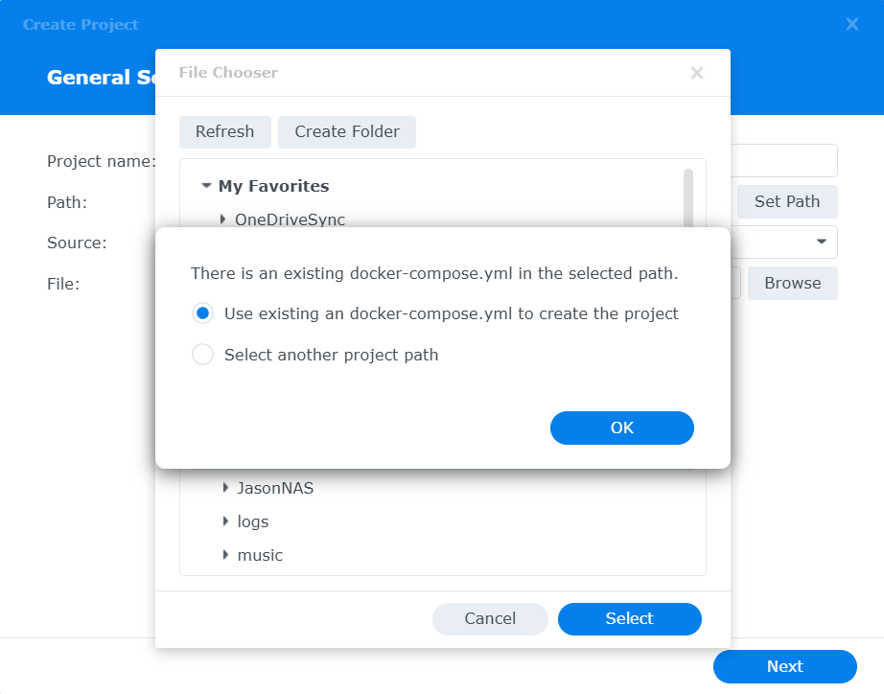Click the Create Folder button

click(x=346, y=132)
